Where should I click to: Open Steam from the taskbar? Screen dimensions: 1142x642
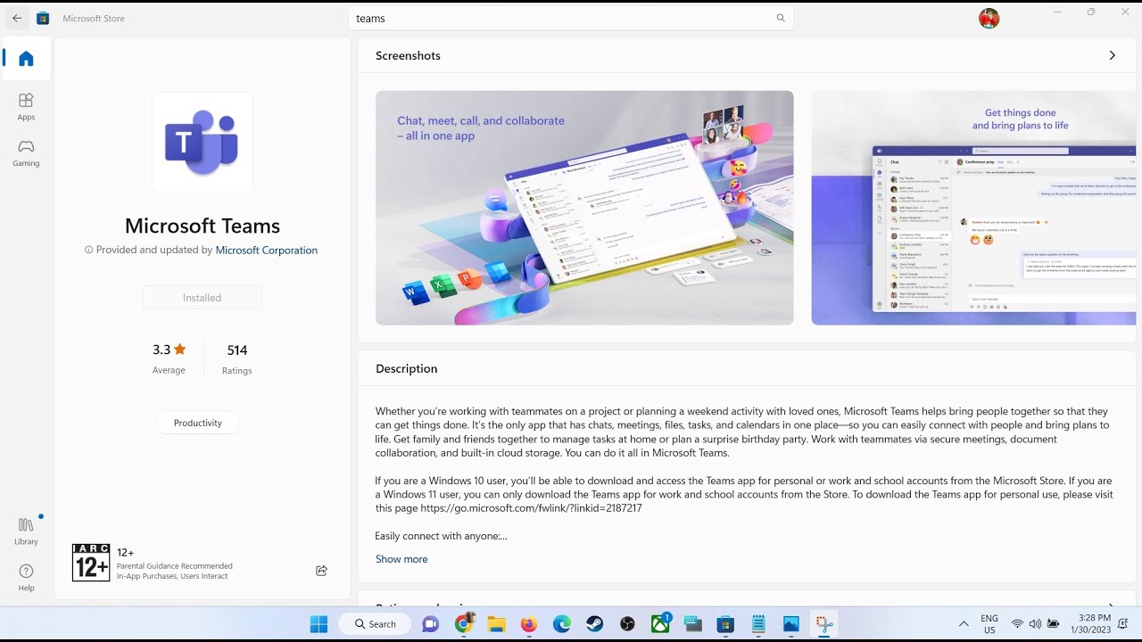[594, 624]
